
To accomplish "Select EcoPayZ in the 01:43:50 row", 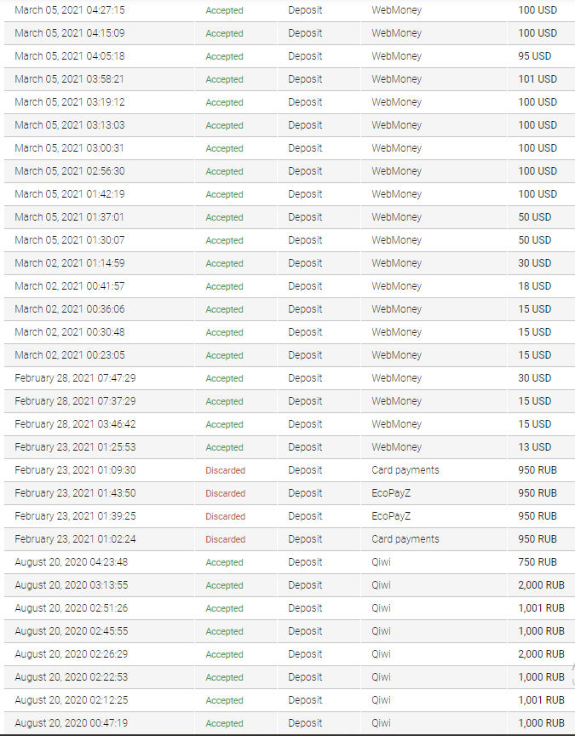I will click(391, 493).
